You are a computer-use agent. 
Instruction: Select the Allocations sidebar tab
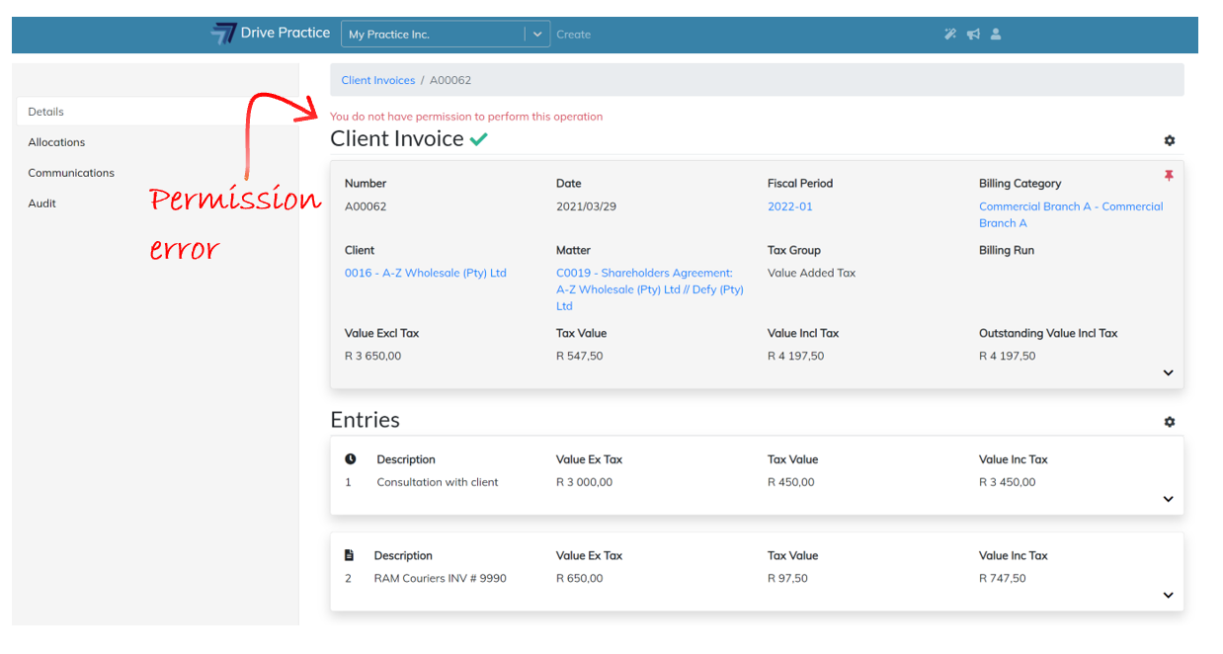(x=56, y=142)
